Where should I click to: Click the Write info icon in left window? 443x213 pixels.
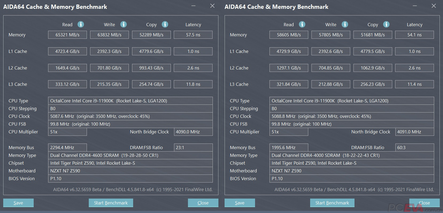123,24
